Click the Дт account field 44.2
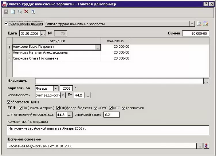Viewport: 216px width, 156px height. [x=79, y=95]
